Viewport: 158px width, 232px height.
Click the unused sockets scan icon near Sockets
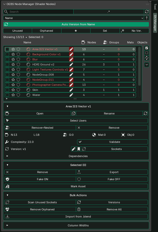(84, 149)
